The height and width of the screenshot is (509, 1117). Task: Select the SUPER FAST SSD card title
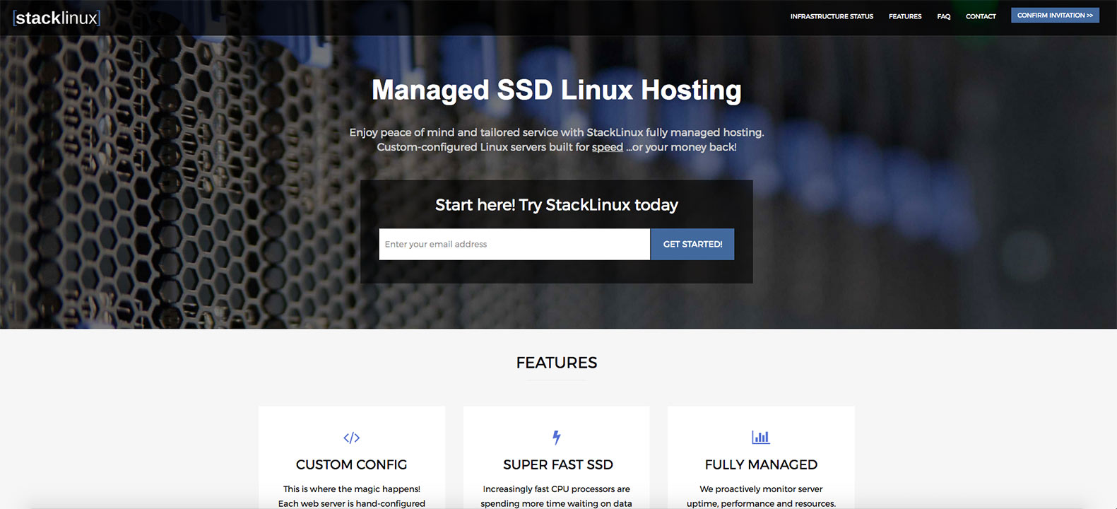557,464
